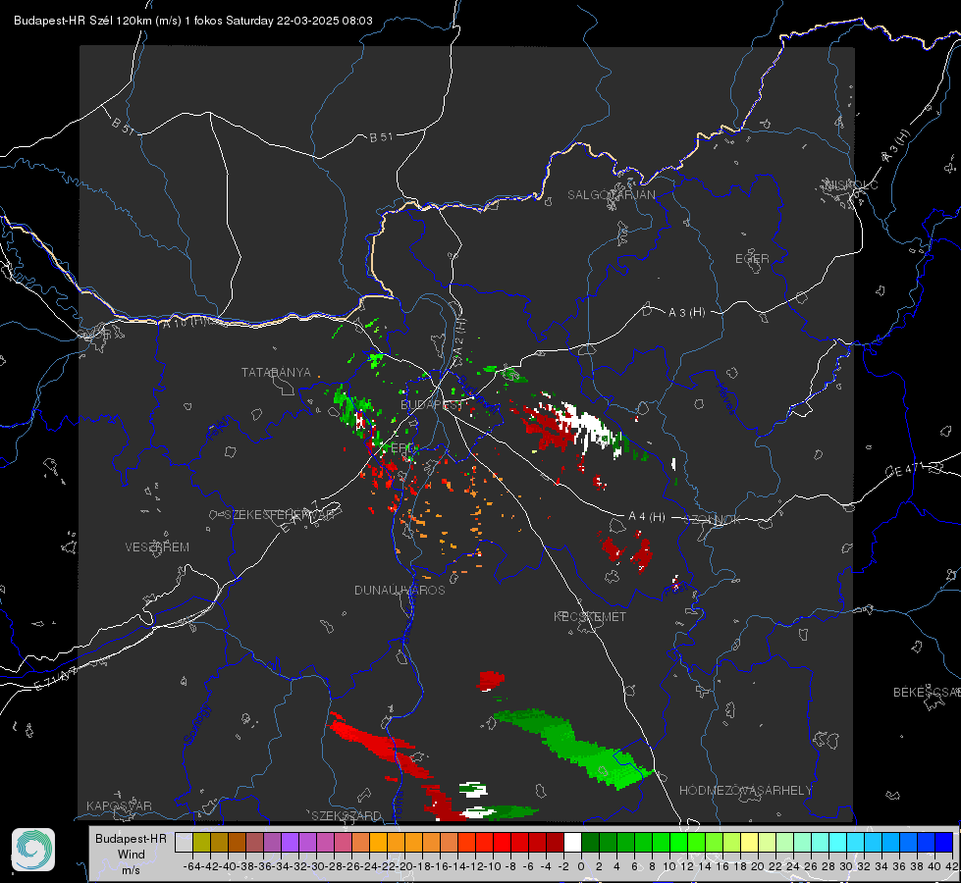Click the 'A 2 (H)' road label near Budapest
This screenshot has width=961, height=883.
pos(459,337)
